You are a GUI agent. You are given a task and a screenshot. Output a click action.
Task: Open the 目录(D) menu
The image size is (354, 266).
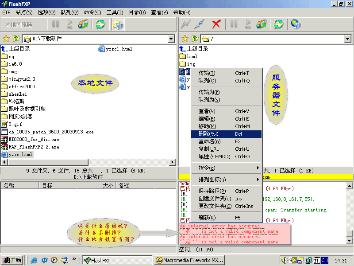137,12
